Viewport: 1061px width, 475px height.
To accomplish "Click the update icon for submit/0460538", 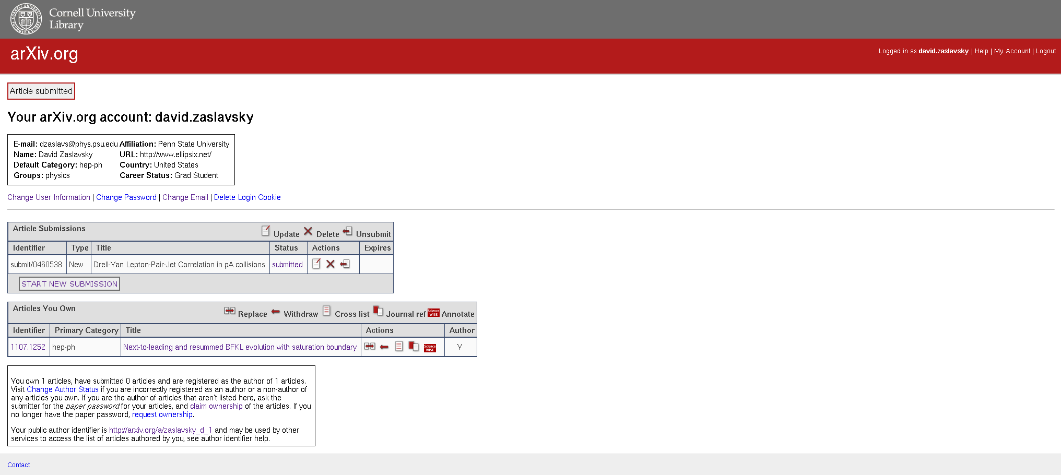I will [x=316, y=264].
